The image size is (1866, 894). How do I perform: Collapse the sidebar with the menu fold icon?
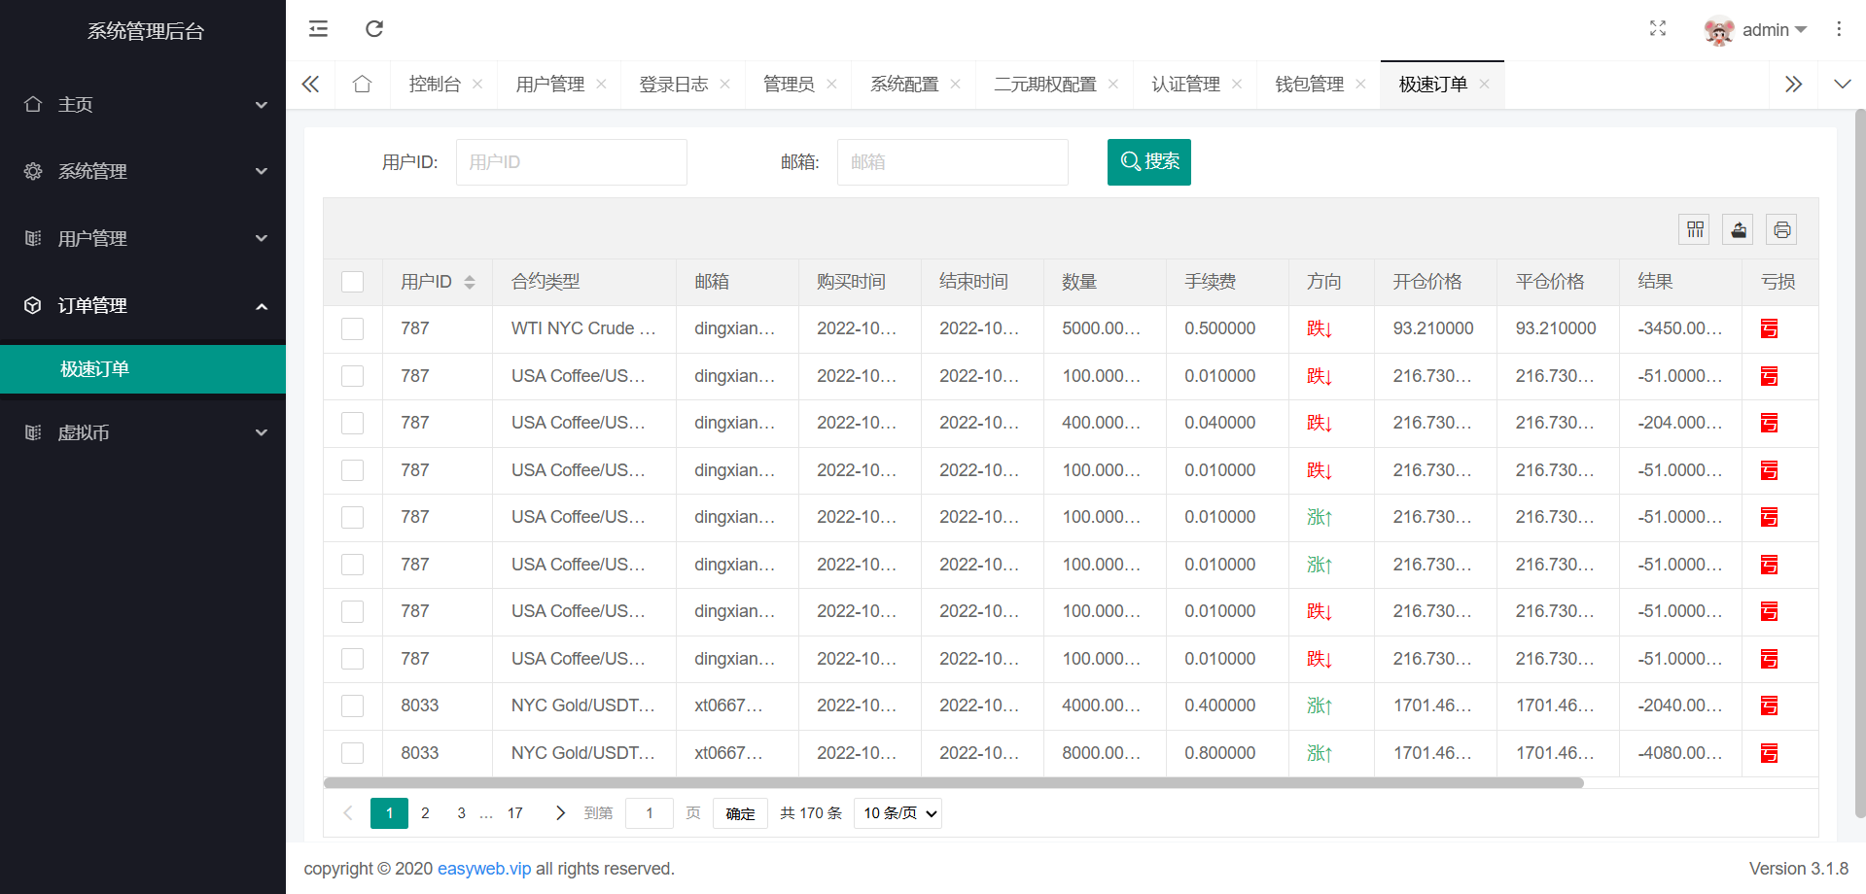point(318,29)
